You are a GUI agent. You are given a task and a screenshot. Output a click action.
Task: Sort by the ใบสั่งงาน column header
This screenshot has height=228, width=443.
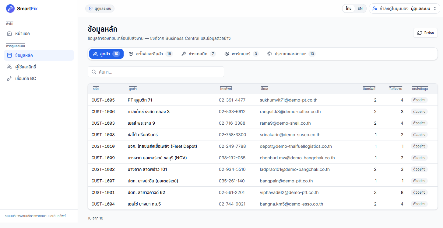(396, 89)
